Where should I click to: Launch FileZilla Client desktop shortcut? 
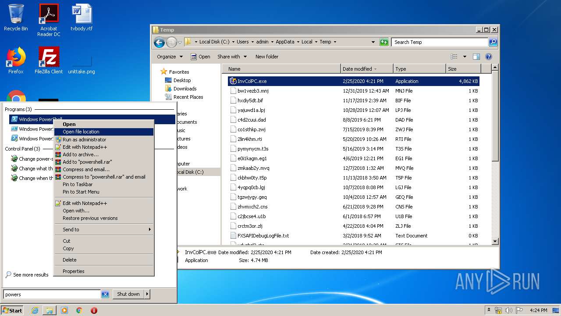click(49, 61)
